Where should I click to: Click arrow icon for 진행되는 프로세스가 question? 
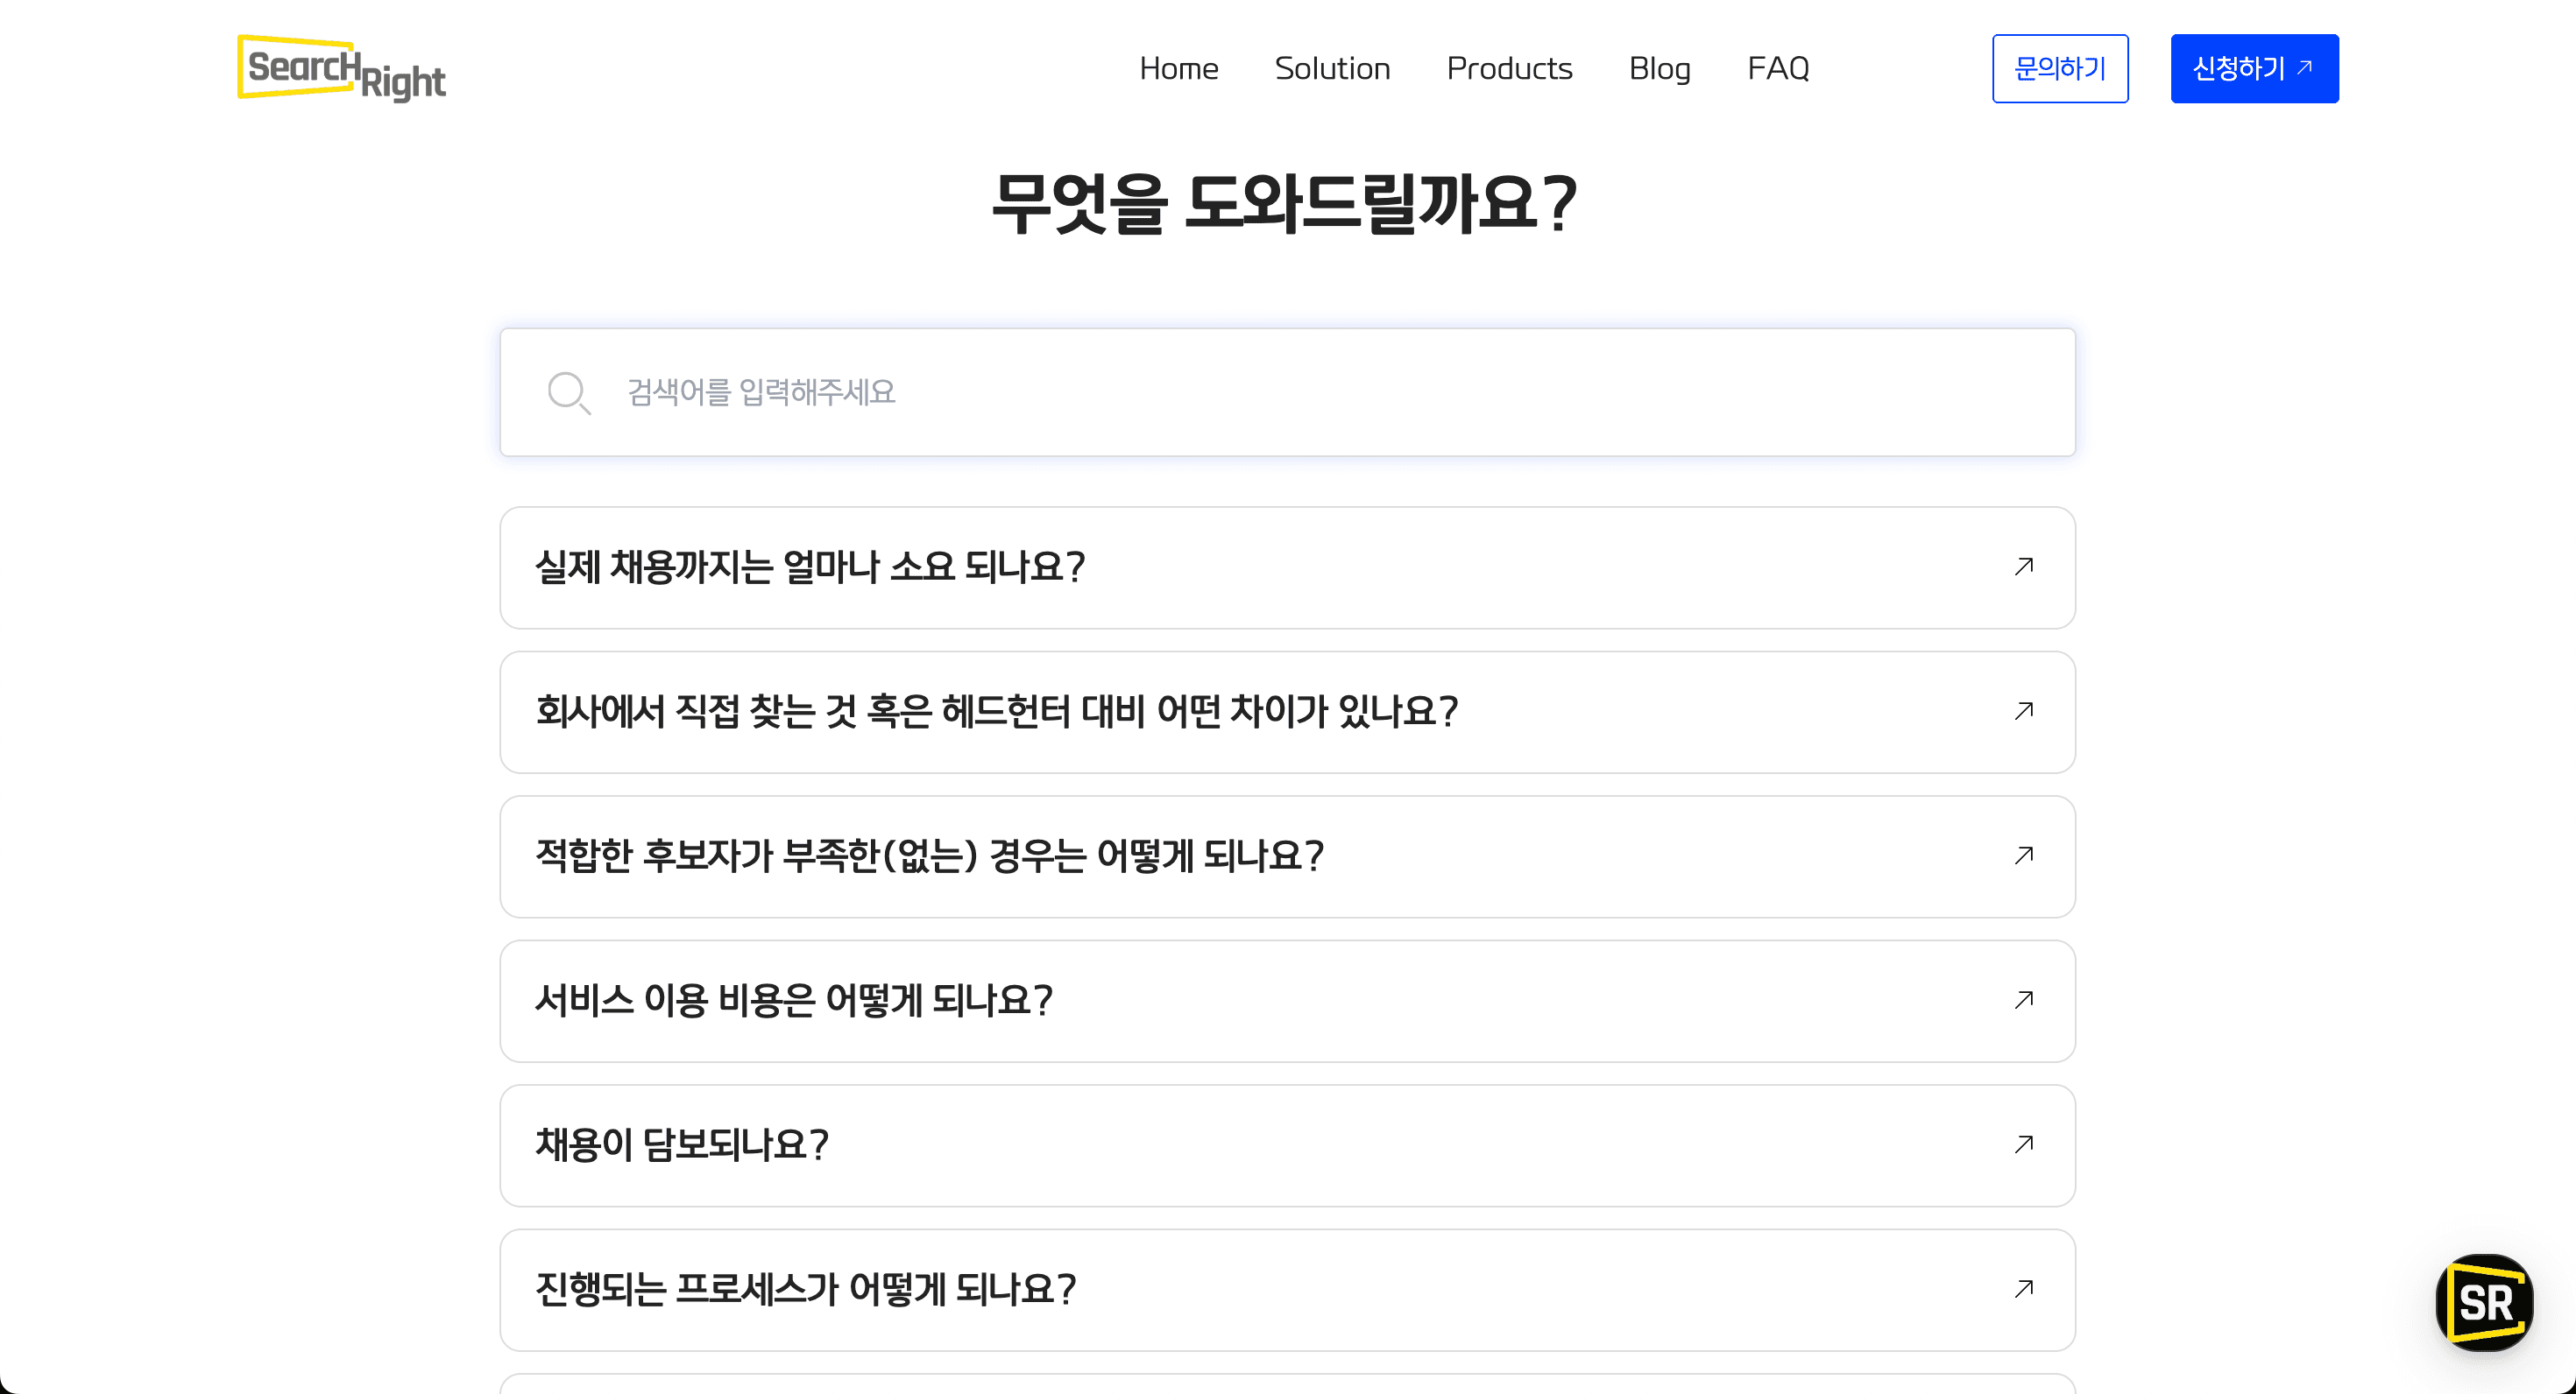2023,1288
